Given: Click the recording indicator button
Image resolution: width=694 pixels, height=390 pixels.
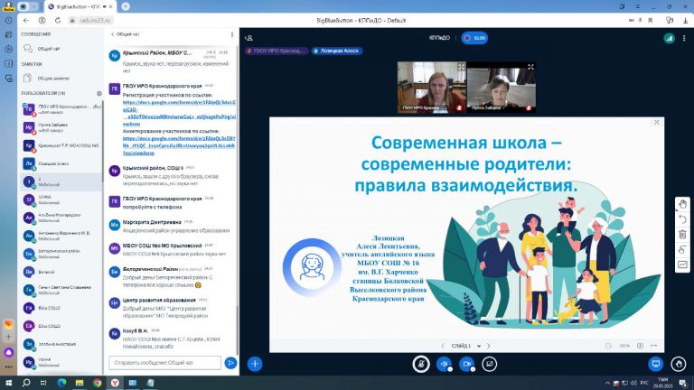Looking at the screenshot, I should tap(474, 38).
